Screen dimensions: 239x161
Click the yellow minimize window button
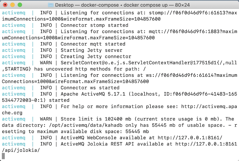(x=13, y=5)
